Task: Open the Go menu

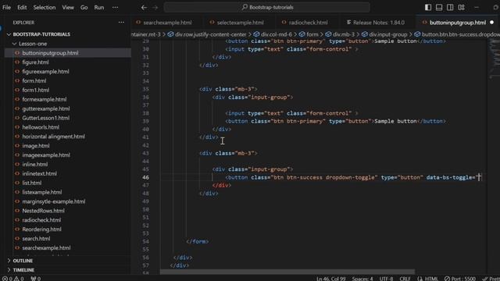Action: point(84,7)
